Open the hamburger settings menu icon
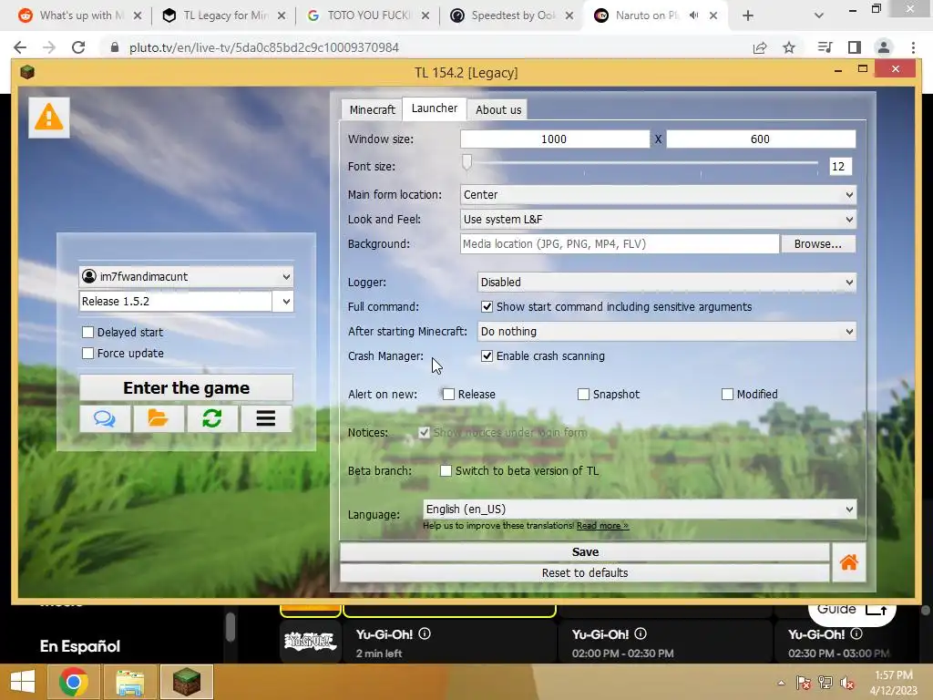This screenshot has height=700, width=933. 266,418
